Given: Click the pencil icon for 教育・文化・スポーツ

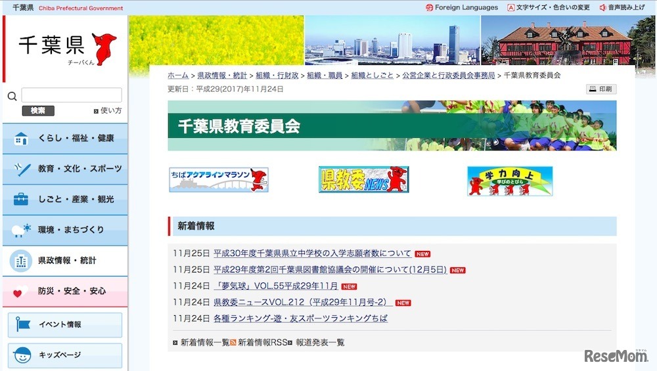Looking at the screenshot, I should (x=22, y=169).
